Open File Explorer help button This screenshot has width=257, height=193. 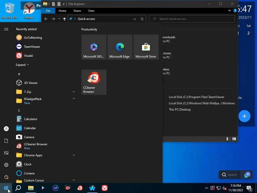click(235, 11)
